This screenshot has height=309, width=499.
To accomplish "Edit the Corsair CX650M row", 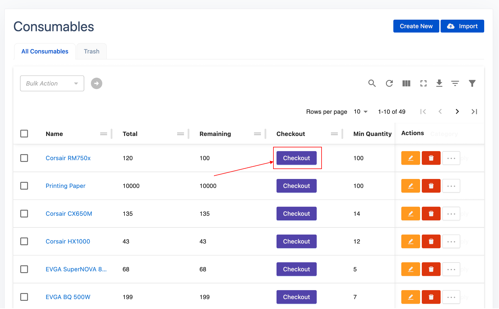I will (x=410, y=214).
